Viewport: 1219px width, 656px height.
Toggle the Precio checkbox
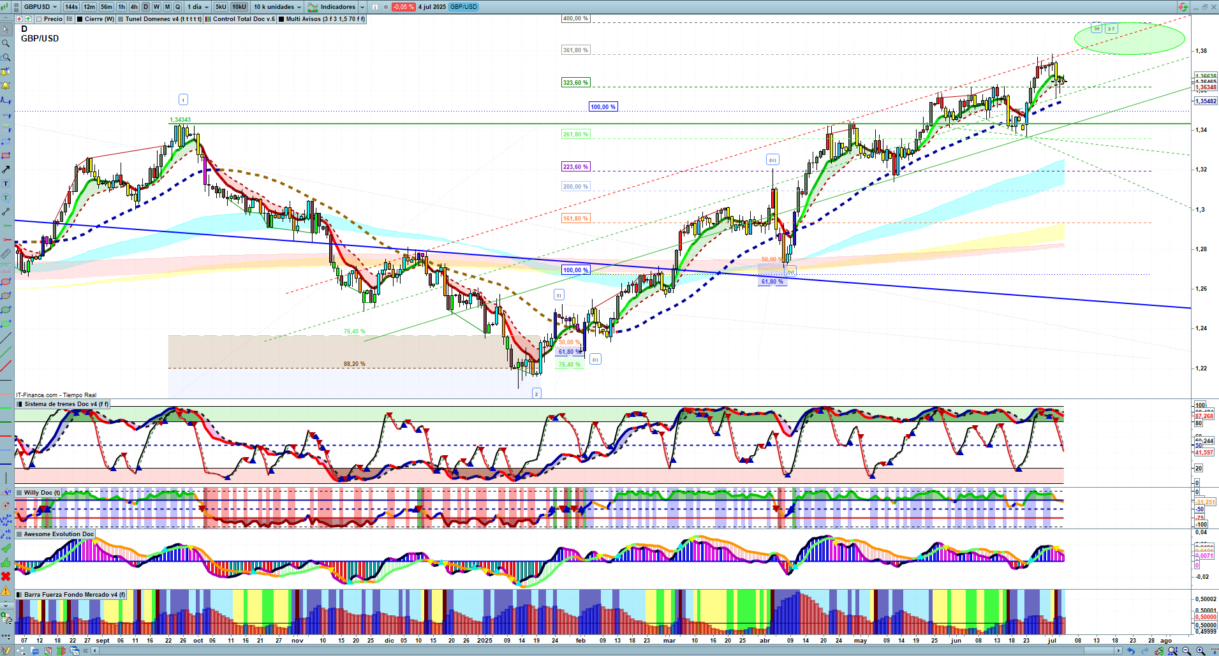click(x=40, y=19)
